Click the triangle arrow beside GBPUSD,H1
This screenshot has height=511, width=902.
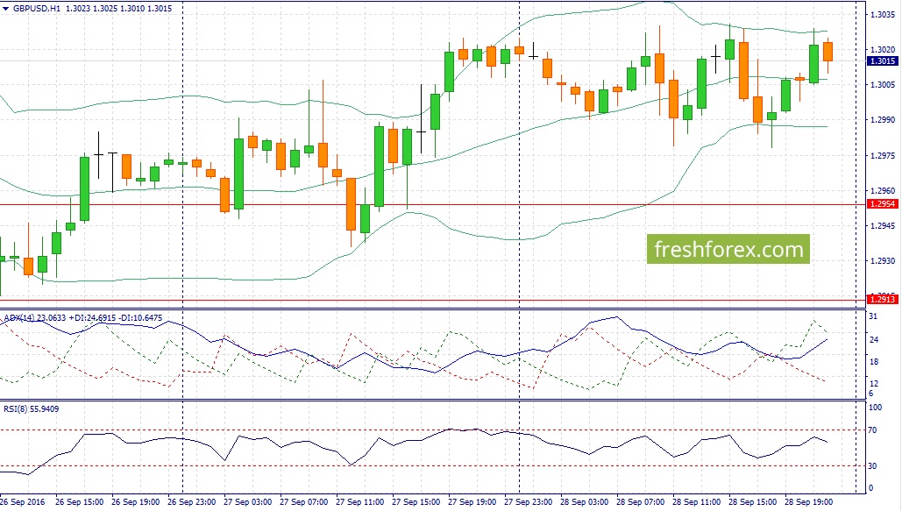tap(6, 9)
